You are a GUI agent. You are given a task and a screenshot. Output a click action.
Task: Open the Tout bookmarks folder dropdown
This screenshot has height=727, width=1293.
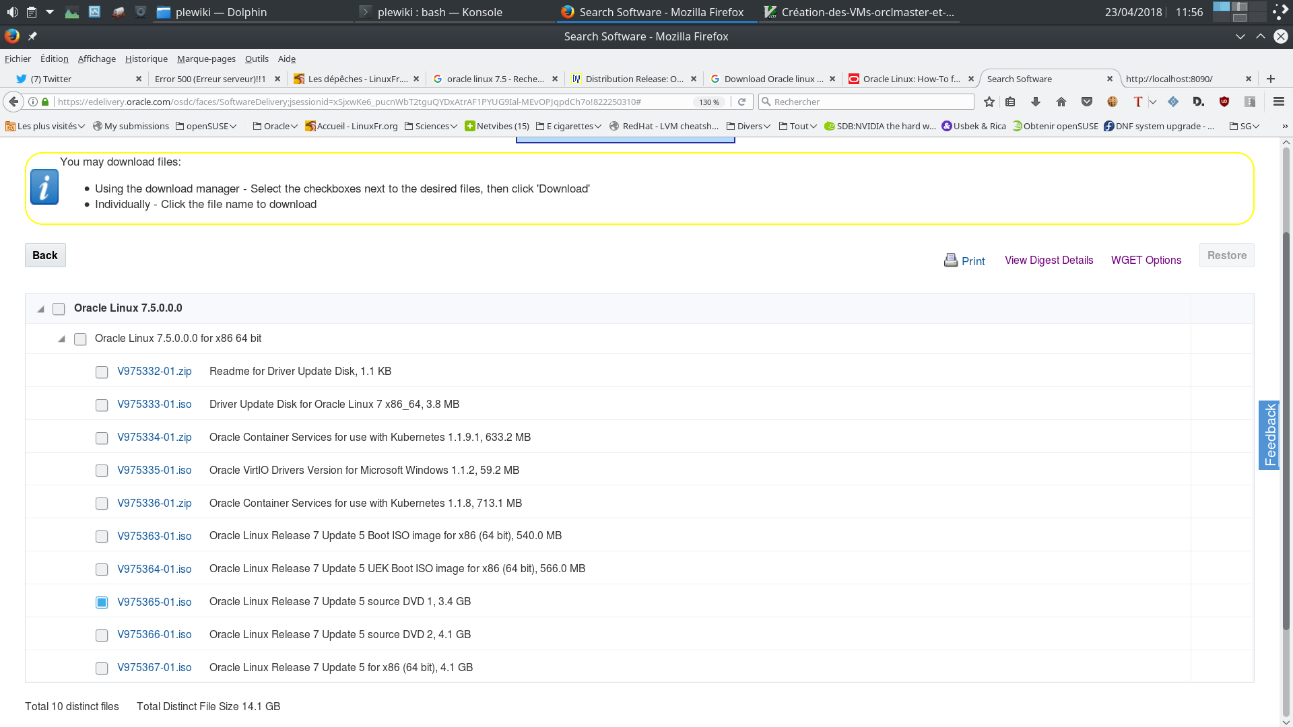798,126
